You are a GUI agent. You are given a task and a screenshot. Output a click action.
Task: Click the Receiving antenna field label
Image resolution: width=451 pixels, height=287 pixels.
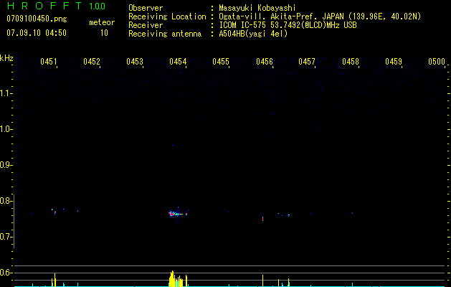pyautogui.click(x=165, y=34)
